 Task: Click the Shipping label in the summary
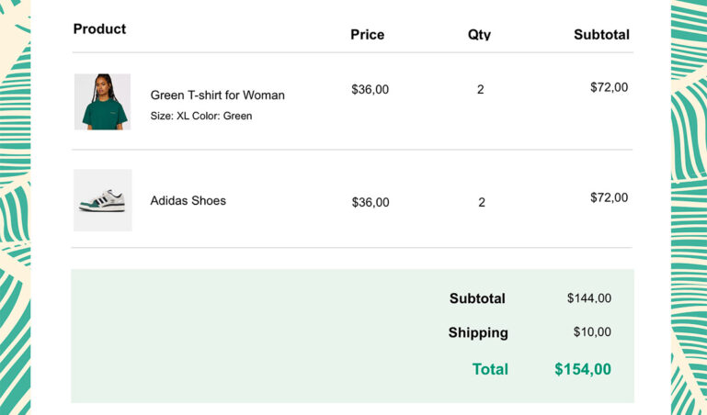(x=478, y=332)
